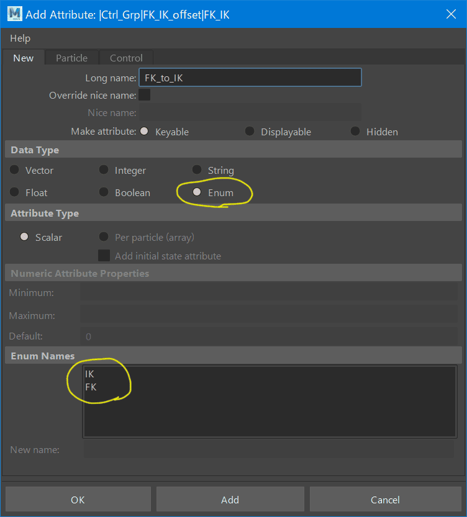The height and width of the screenshot is (517, 467).
Task: Click the Maximum value field
Action: point(269,315)
